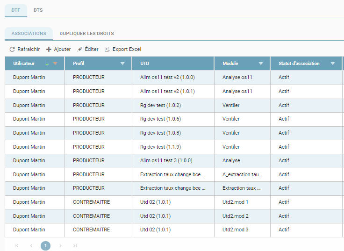Viewport: 344px width, 251px height.
Task: Click Dupont Martin in the Utd2.mod 2 row
Action: [29, 216]
